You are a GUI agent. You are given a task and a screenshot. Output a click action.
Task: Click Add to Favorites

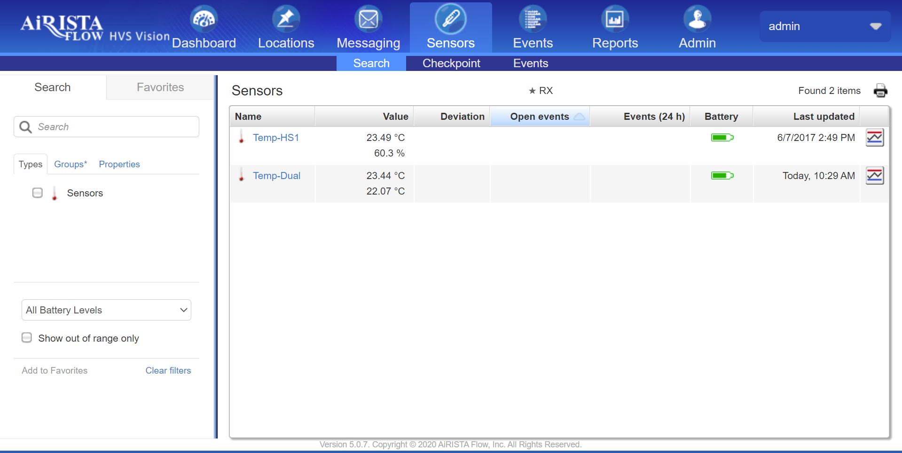(55, 370)
